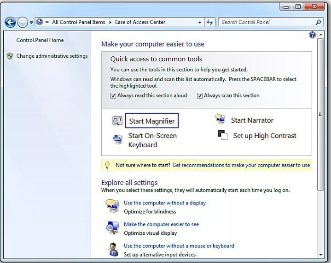Click the scrollbar down arrow
Image resolution: width=331 pixels, height=263 pixels.
321,255
